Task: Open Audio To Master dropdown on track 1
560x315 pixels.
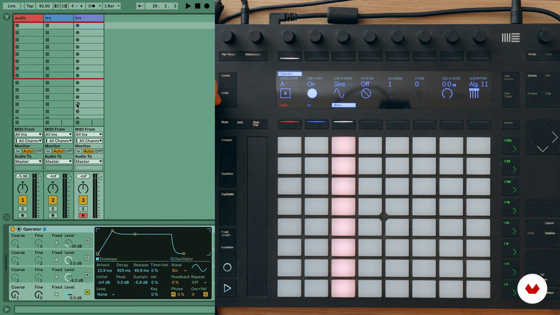Action: [28, 162]
